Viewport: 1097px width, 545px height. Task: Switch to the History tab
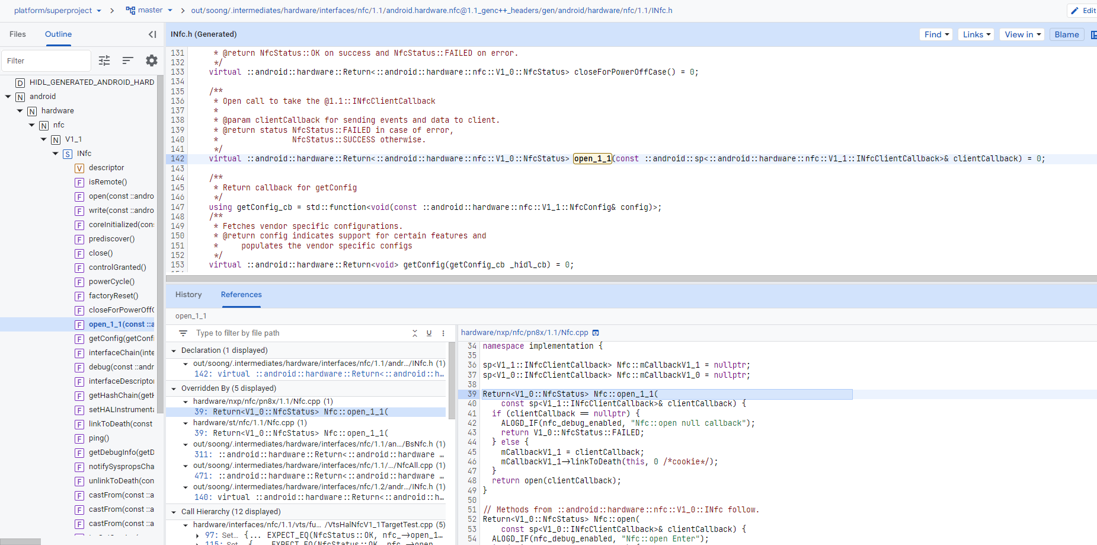(188, 295)
